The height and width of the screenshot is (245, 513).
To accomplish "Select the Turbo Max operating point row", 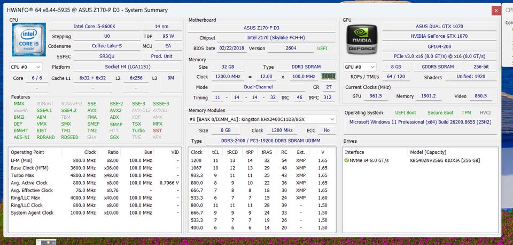I will click(95, 176).
